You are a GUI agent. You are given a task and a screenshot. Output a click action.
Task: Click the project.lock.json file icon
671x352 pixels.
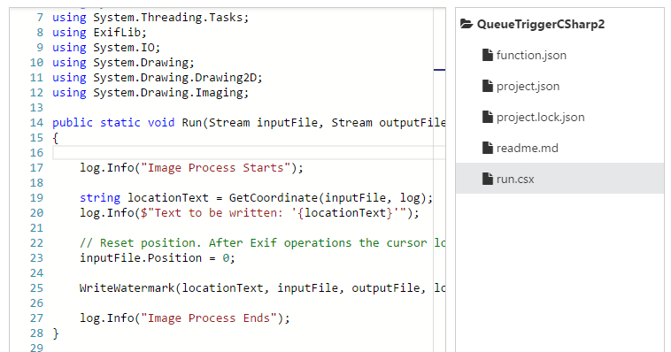tap(488, 117)
